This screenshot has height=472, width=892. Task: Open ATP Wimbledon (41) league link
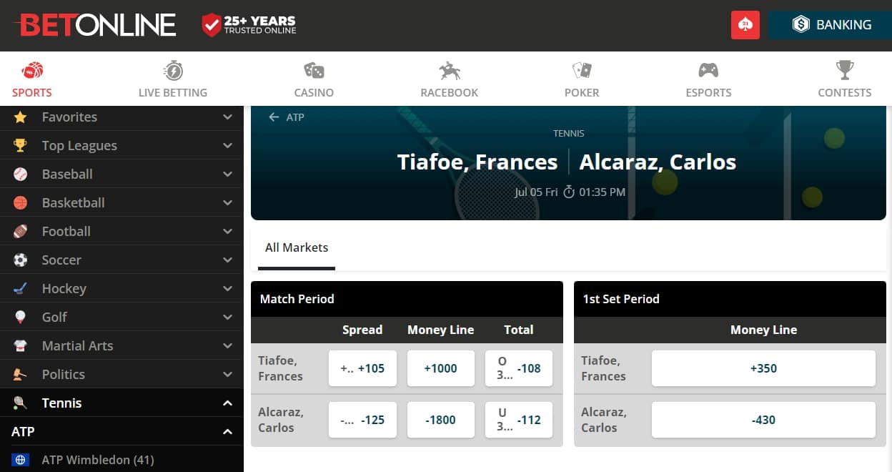98,460
